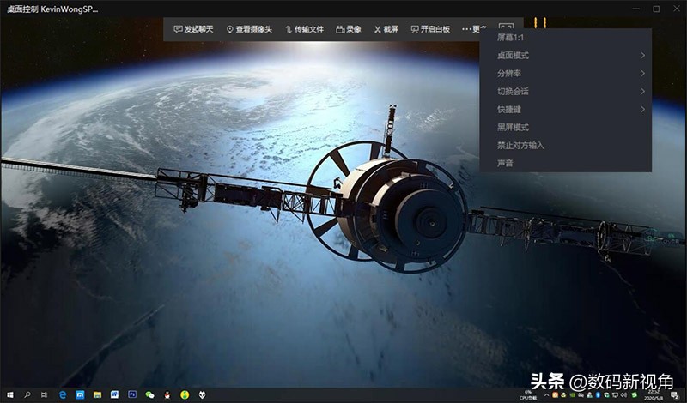
Task: Start a chat via 发起聊天
Action: coord(193,29)
